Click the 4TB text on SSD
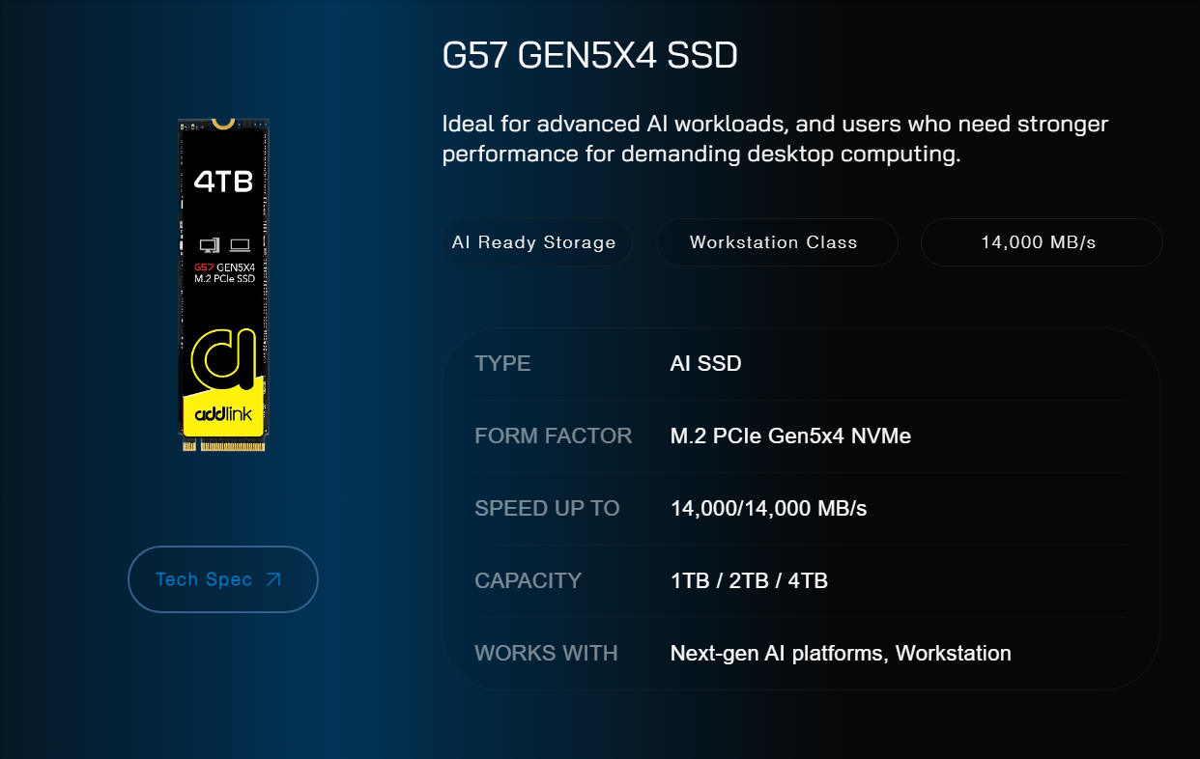 coord(223,182)
